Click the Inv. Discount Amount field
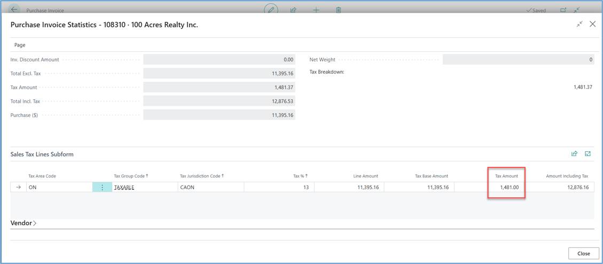Image resolution: width=603 pixels, height=264 pixels. (x=219, y=60)
